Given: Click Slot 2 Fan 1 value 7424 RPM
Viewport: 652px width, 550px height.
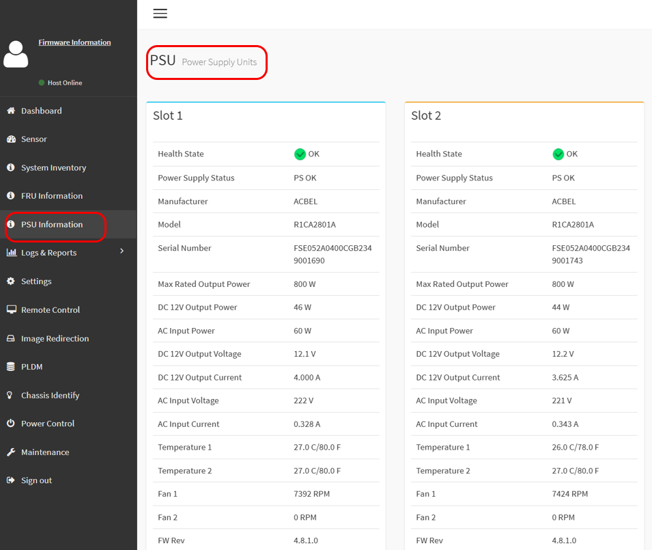Looking at the screenshot, I should [569, 494].
